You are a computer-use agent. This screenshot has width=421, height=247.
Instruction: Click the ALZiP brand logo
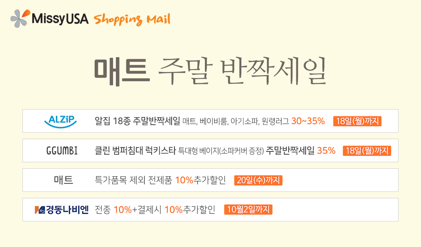tap(61, 121)
